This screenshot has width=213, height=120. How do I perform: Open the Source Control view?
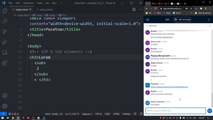point(5,32)
